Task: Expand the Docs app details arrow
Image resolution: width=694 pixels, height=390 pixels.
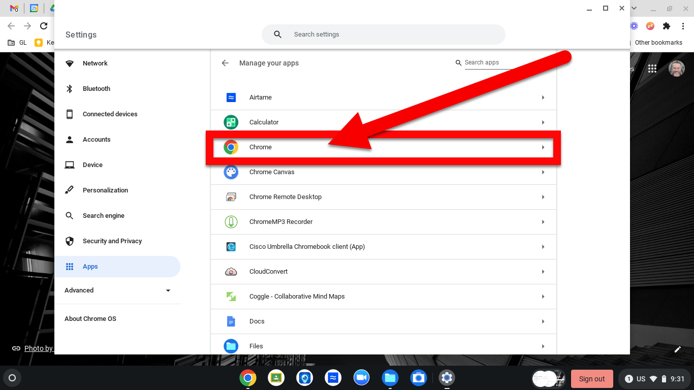Action: click(x=543, y=321)
